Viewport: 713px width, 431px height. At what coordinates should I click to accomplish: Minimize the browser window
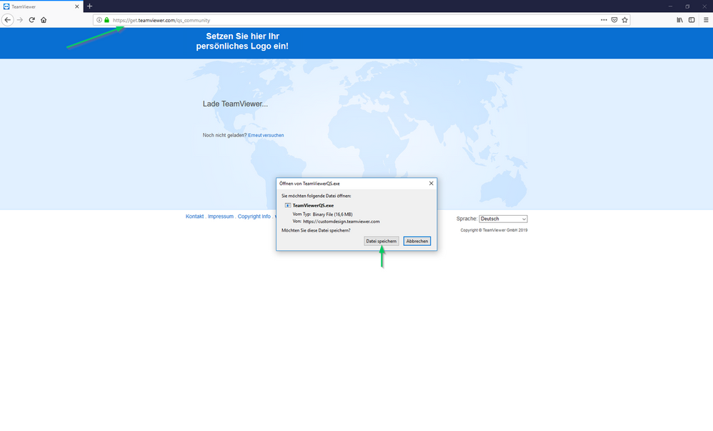(670, 6)
